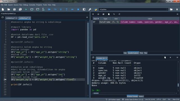Open the Consoles menu
Image resolution: width=180 pixels, height=101 pixels.
tap(32, 5)
